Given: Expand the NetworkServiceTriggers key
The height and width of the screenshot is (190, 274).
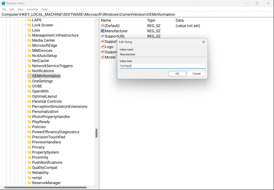Looking at the screenshot, I should 25,66.
